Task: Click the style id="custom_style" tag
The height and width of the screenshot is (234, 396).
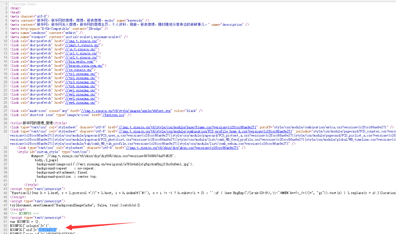Action: pyautogui.click(x=54, y=152)
